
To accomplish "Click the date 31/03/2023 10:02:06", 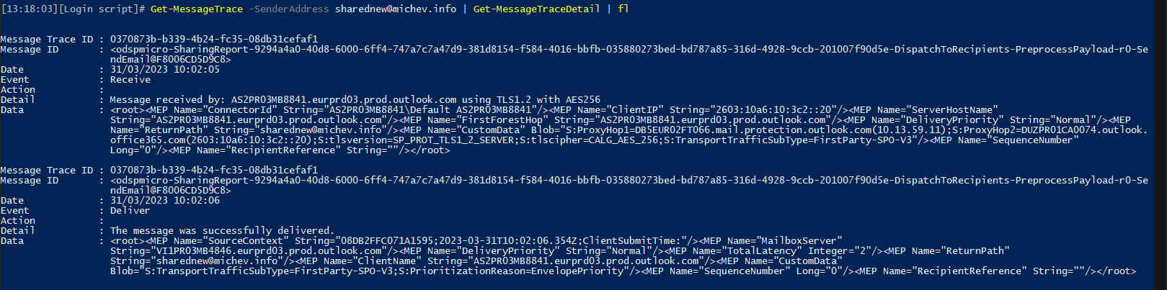I will pos(164,201).
